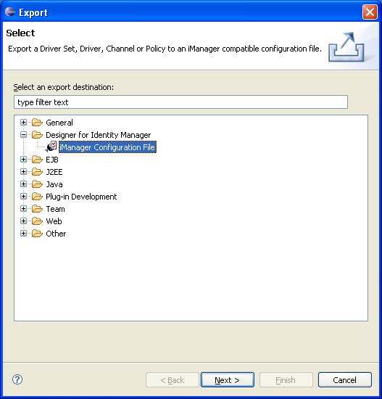Expand the Other tree node
382x399 pixels.
coord(23,234)
